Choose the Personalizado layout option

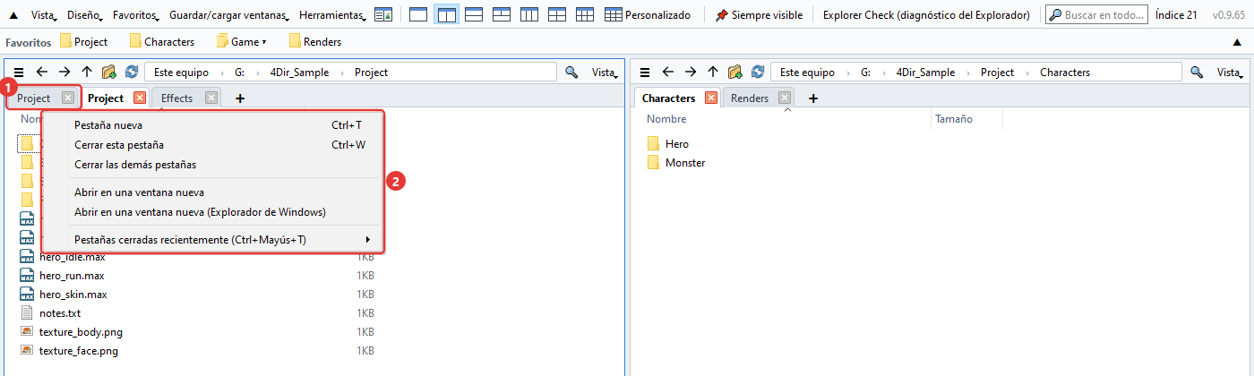[x=648, y=15]
